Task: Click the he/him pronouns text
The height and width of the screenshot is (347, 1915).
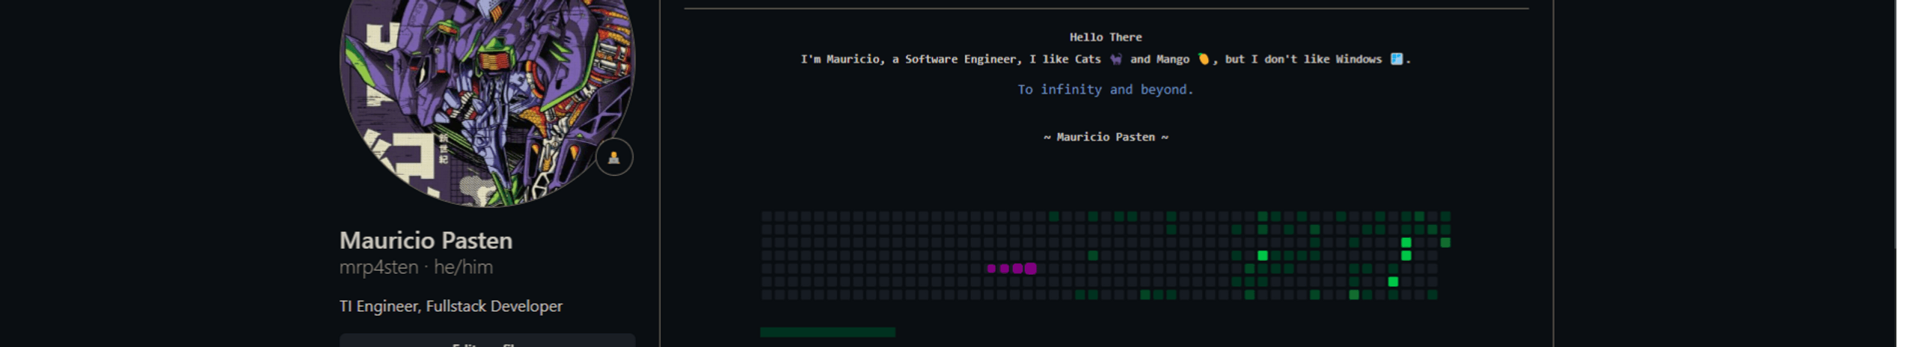Action: coord(463,268)
